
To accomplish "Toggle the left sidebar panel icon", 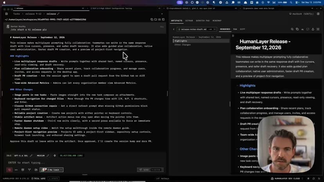I will point(7,14).
